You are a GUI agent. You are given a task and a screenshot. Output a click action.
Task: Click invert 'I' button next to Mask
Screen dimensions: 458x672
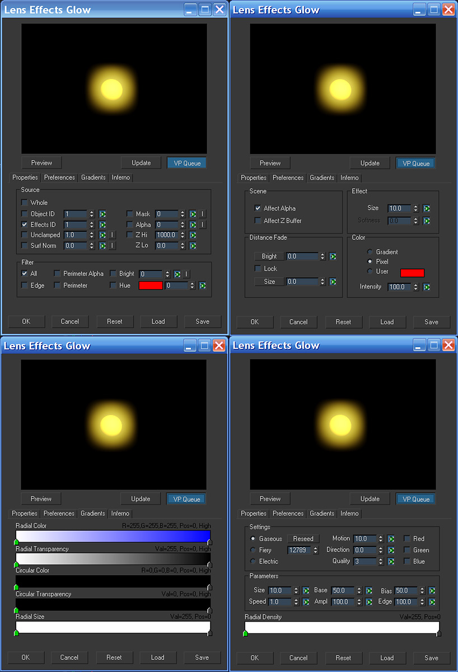[x=203, y=214]
